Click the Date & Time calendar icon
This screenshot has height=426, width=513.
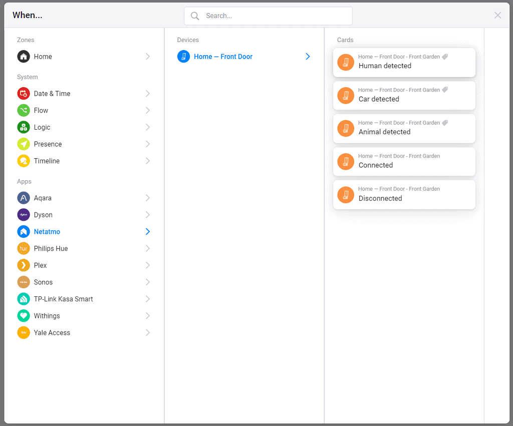click(24, 94)
